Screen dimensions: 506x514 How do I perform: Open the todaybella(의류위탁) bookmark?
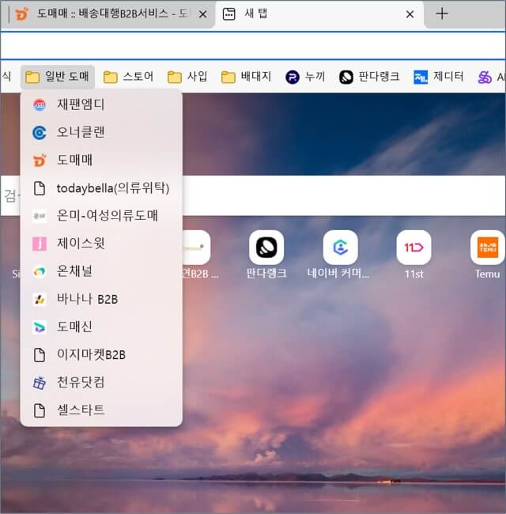coord(101,188)
